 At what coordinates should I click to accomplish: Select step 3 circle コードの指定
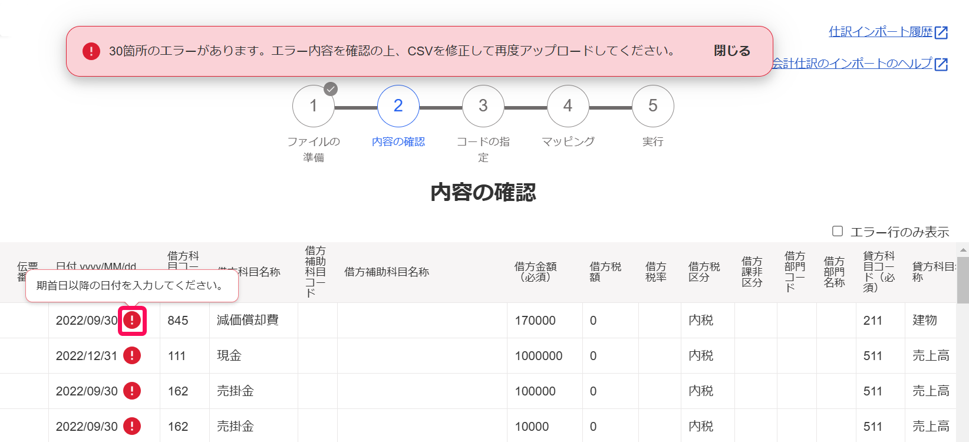point(483,106)
